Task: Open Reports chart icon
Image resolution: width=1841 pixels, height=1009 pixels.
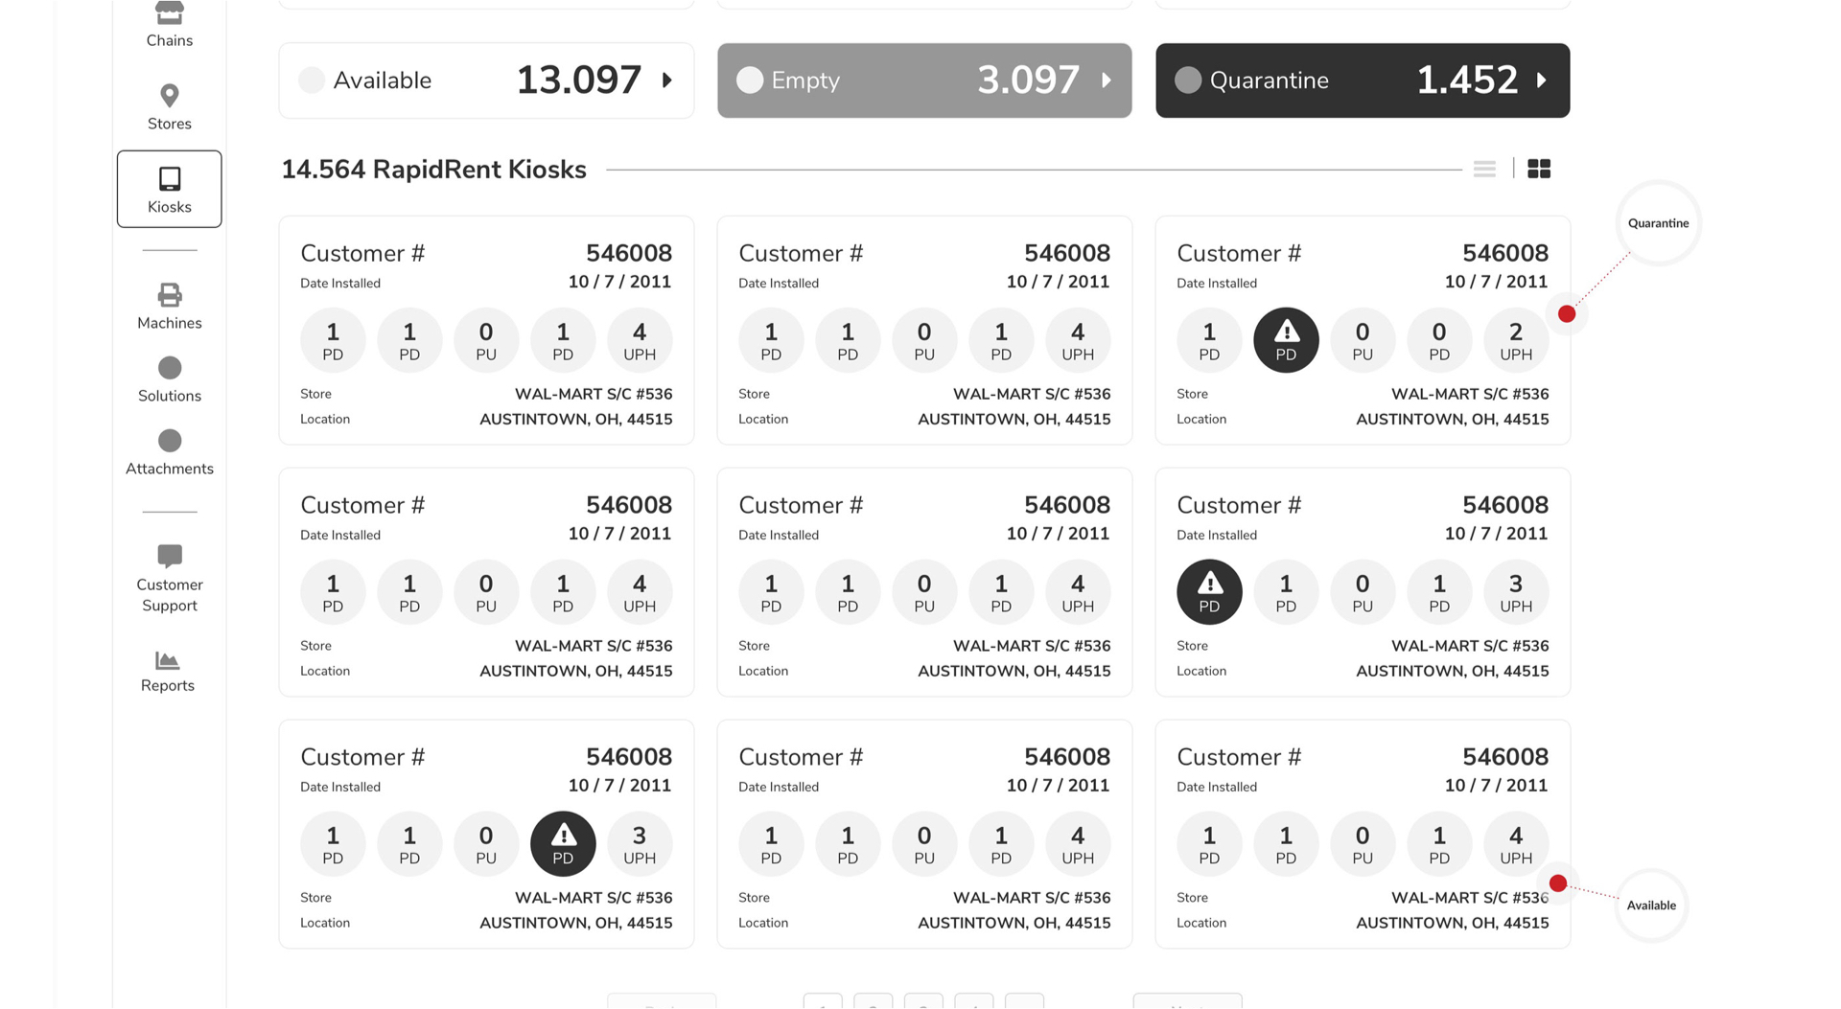Action: pos(168,660)
